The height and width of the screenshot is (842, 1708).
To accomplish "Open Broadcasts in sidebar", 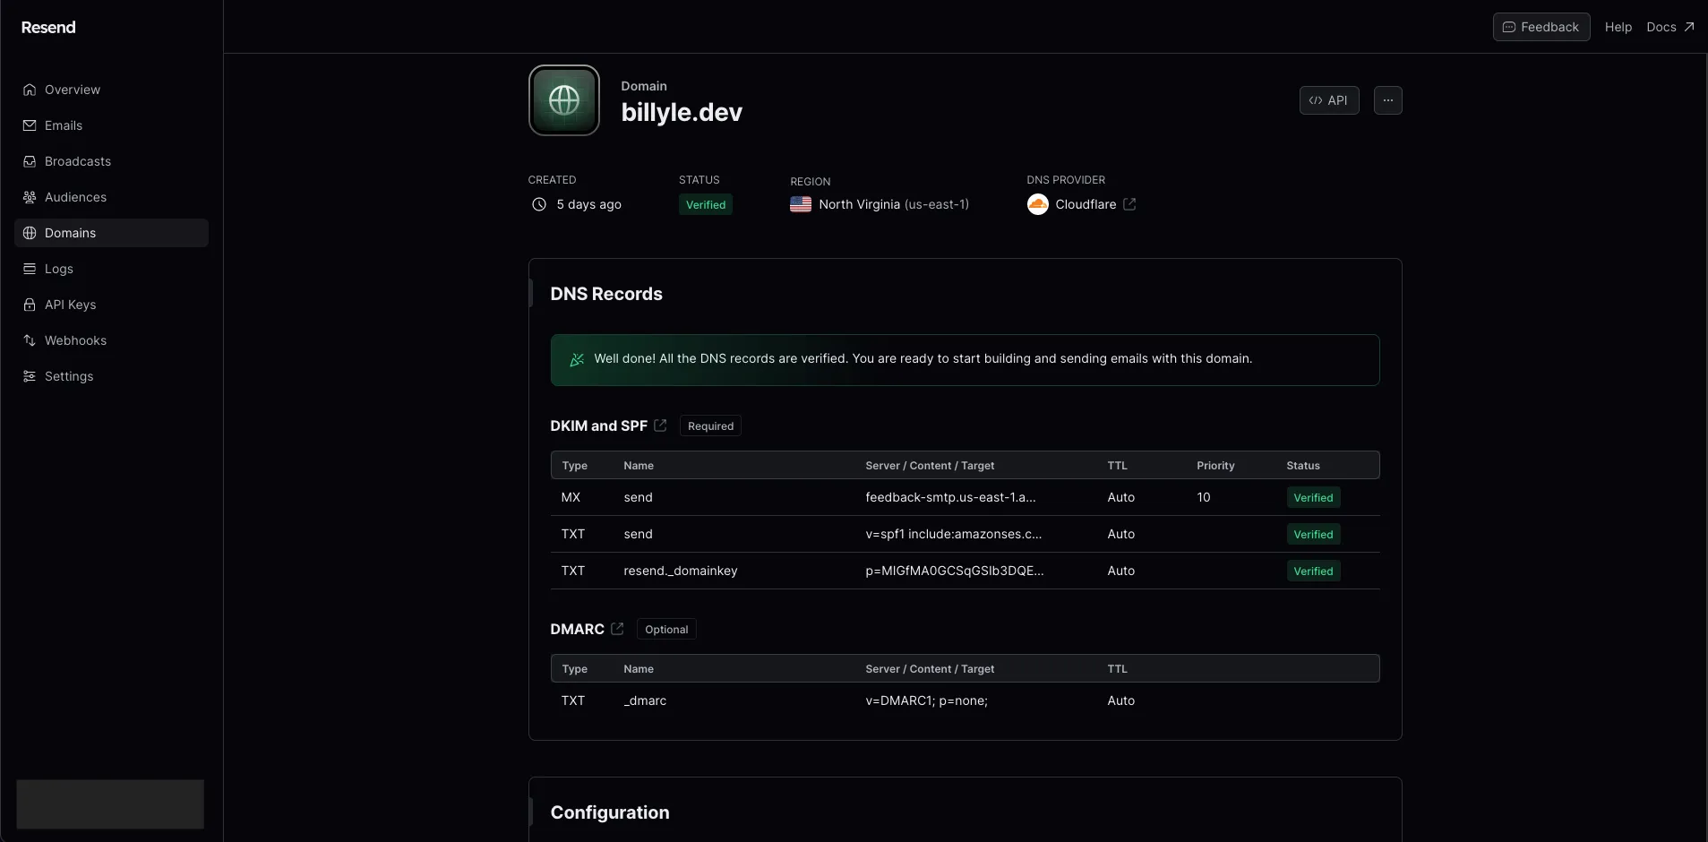I will click(x=111, y=161).
